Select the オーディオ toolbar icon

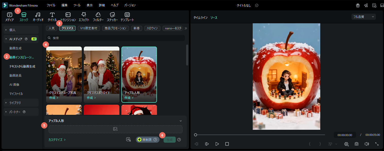click(x=38, y=16)
